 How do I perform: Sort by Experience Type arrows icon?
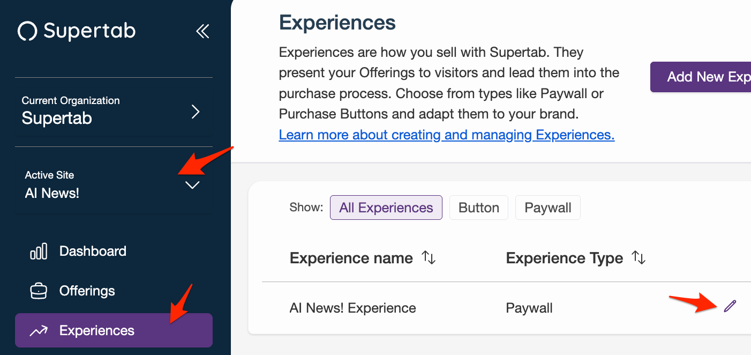(639, 258)
